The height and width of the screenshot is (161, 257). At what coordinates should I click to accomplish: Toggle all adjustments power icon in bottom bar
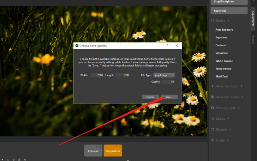pos(19,160)
